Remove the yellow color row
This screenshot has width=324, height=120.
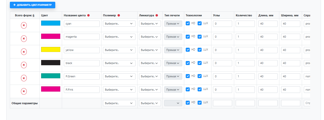coord(24,52)
